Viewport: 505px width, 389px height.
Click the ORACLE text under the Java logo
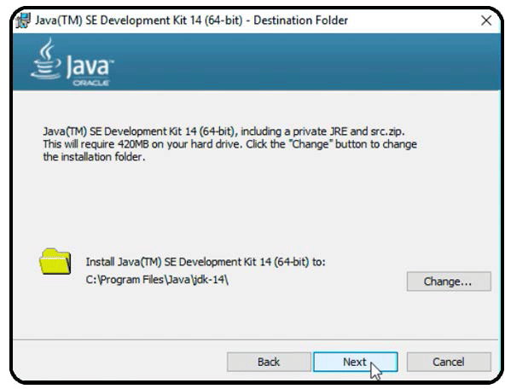pyautogui.click(x=90, y=83)
